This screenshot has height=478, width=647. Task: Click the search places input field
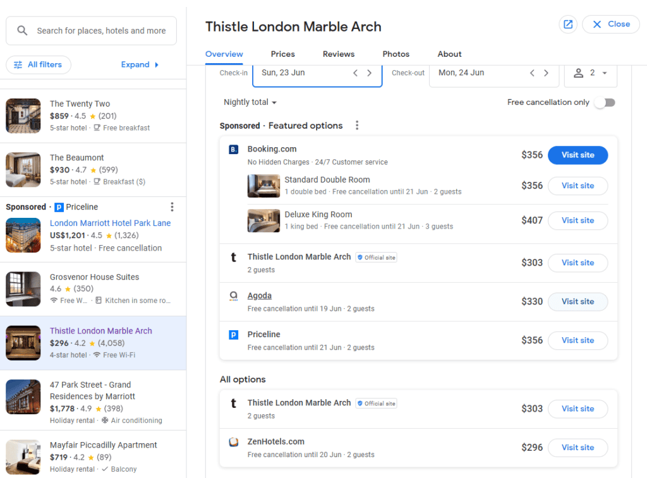pyautogui.click(x=101, y=30)
